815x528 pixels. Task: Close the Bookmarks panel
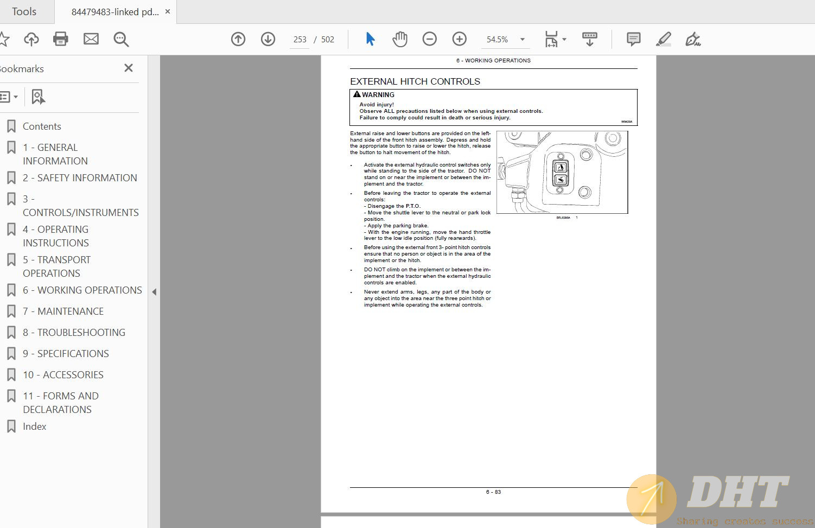coord(129,68)
